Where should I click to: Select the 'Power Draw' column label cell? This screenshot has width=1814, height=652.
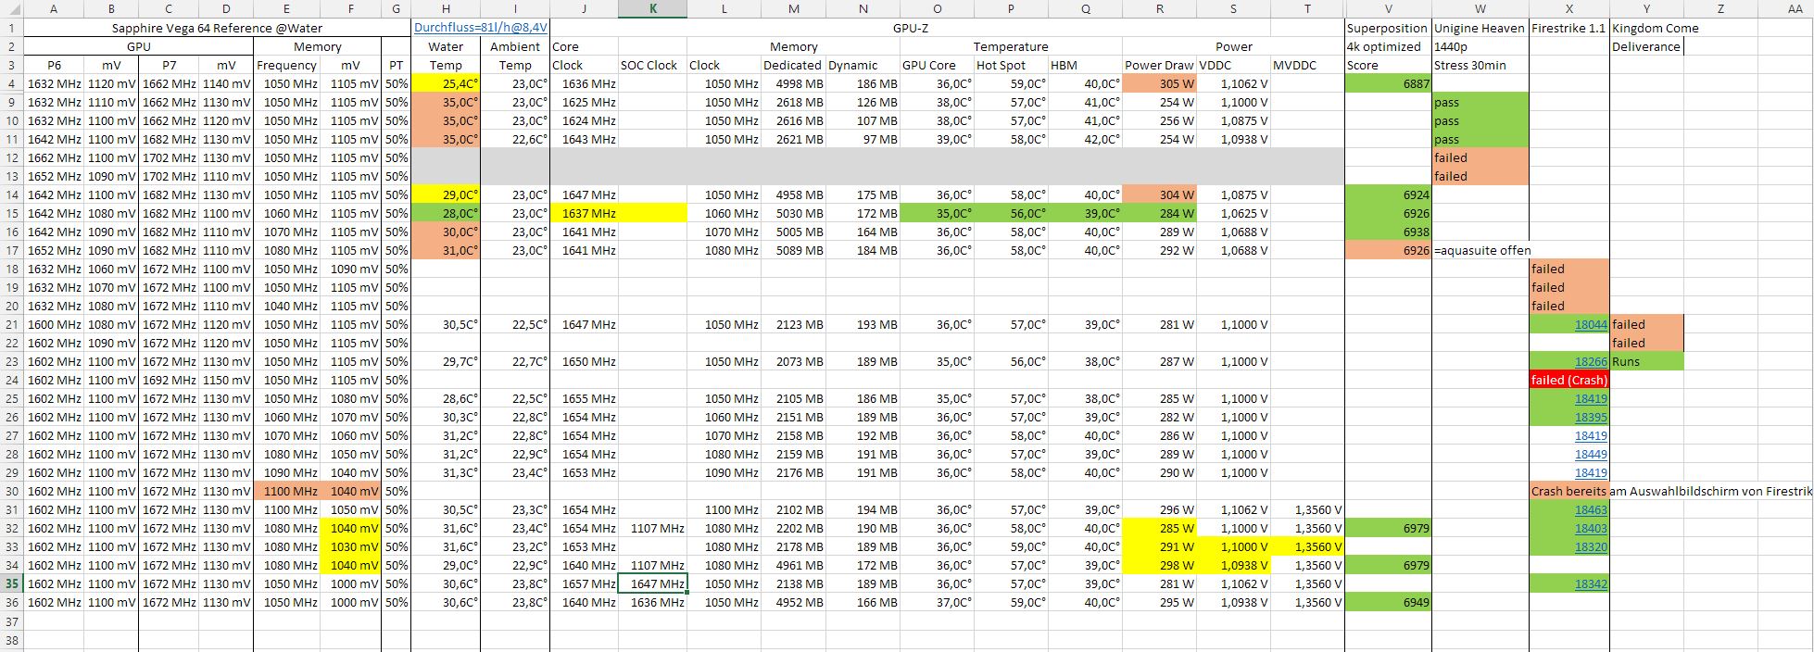click(1160, 65)
